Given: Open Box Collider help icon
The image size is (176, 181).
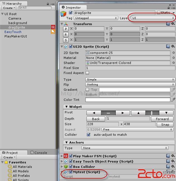Looking at the screenshot, I should 168,166.
